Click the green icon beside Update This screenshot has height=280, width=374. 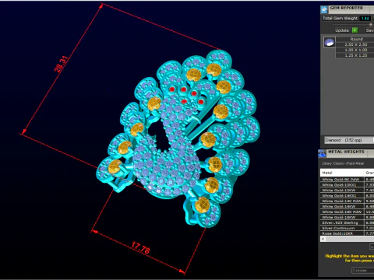[x=355, y=30]
